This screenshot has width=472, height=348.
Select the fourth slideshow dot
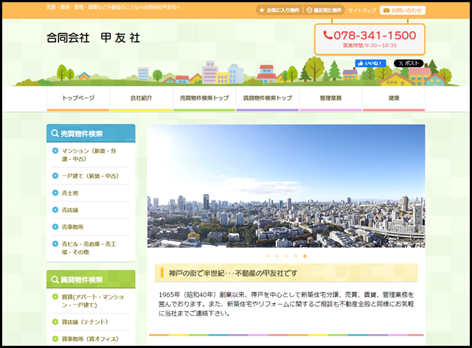[x=296, y=256]
